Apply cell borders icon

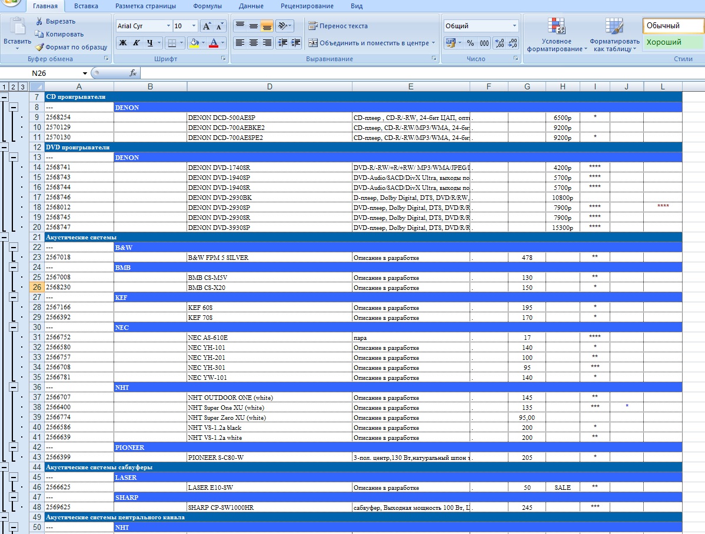click(x=172, y=43)
